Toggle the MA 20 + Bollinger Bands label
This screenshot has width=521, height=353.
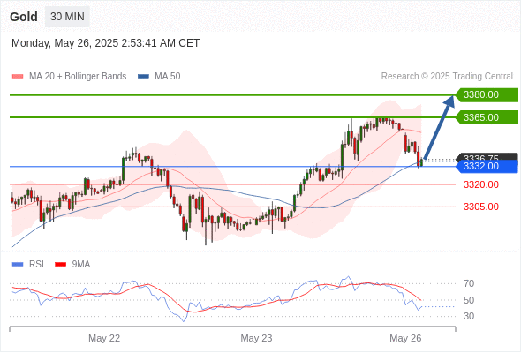pyautogui.click(x=78, y=77)
